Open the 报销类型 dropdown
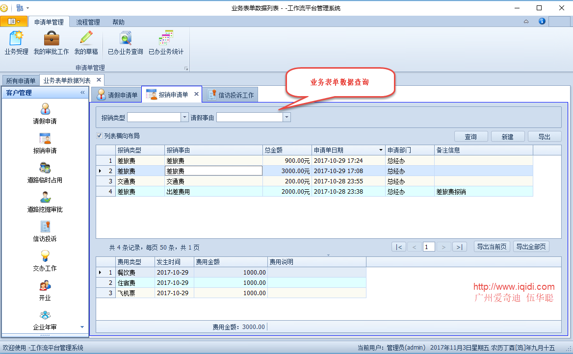The image size is (573, 354). coord(184,117)
